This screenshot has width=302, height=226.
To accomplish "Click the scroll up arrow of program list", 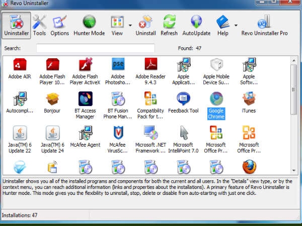I will [x=294, y=61].
